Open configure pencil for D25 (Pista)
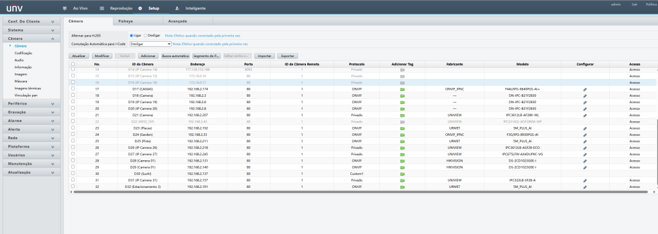The width and height of the screenshot is (658, 234). tap(585, 141)
